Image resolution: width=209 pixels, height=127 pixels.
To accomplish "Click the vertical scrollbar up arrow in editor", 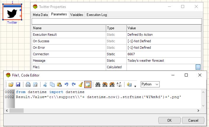I will [203, 92].
